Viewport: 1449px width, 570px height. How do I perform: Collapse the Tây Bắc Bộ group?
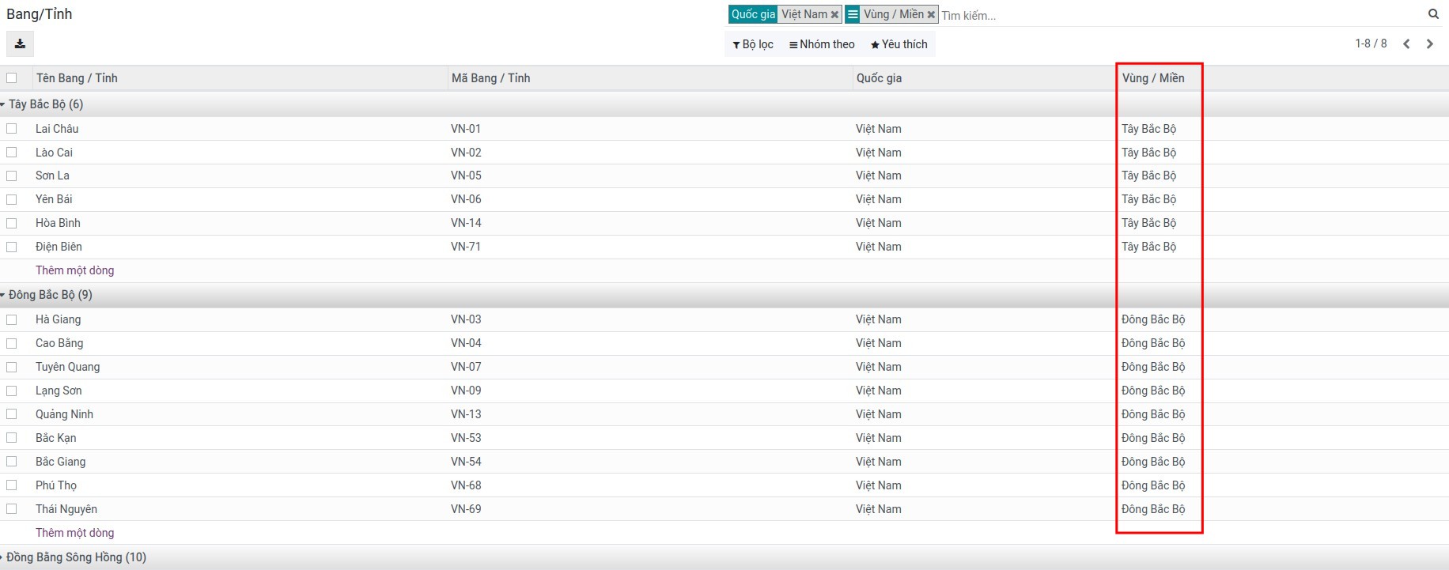click(45, 104)
